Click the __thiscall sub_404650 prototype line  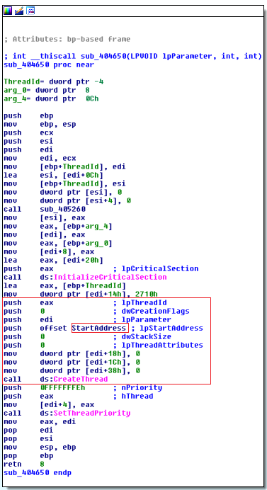click(132, 56)
